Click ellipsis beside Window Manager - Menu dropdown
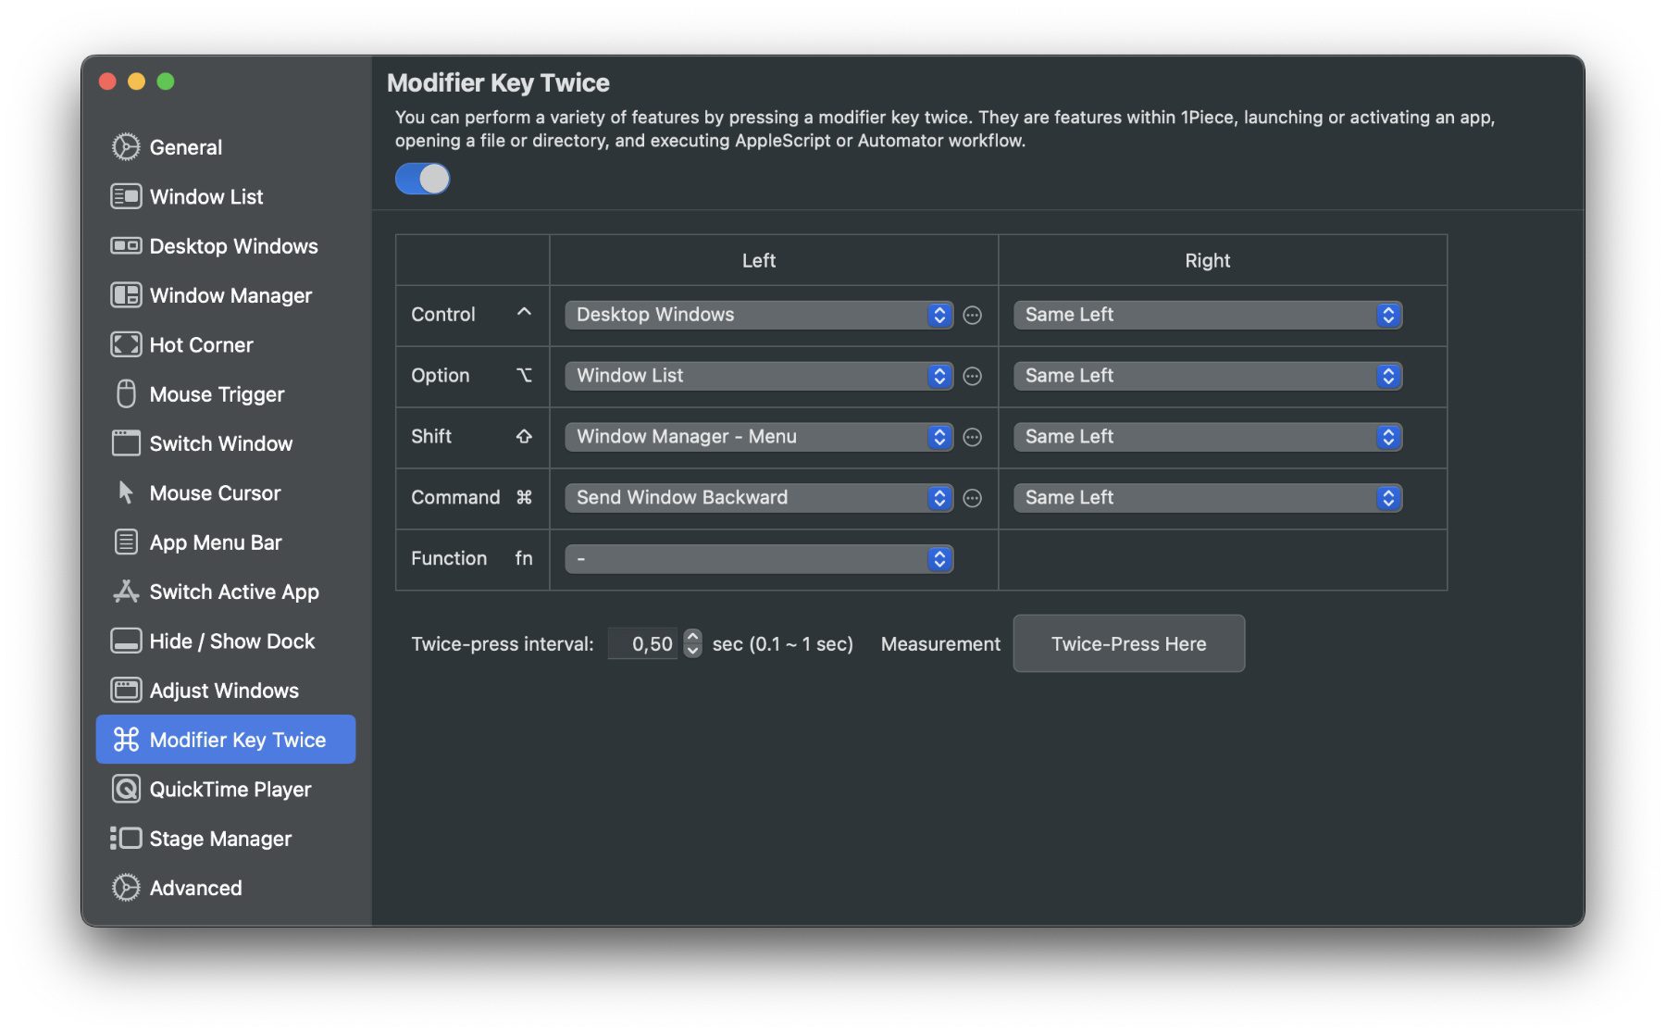The height and width of the screenshot is (1034, 1666). coord(972,437)
